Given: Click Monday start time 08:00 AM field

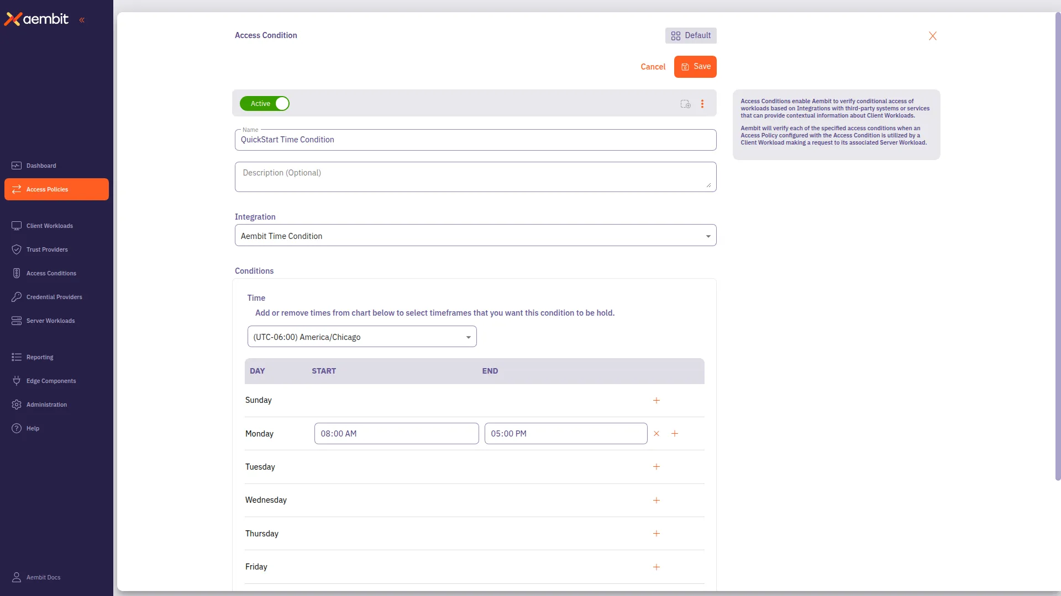Looking at the screenshot, I should click(x=397, y=434).
